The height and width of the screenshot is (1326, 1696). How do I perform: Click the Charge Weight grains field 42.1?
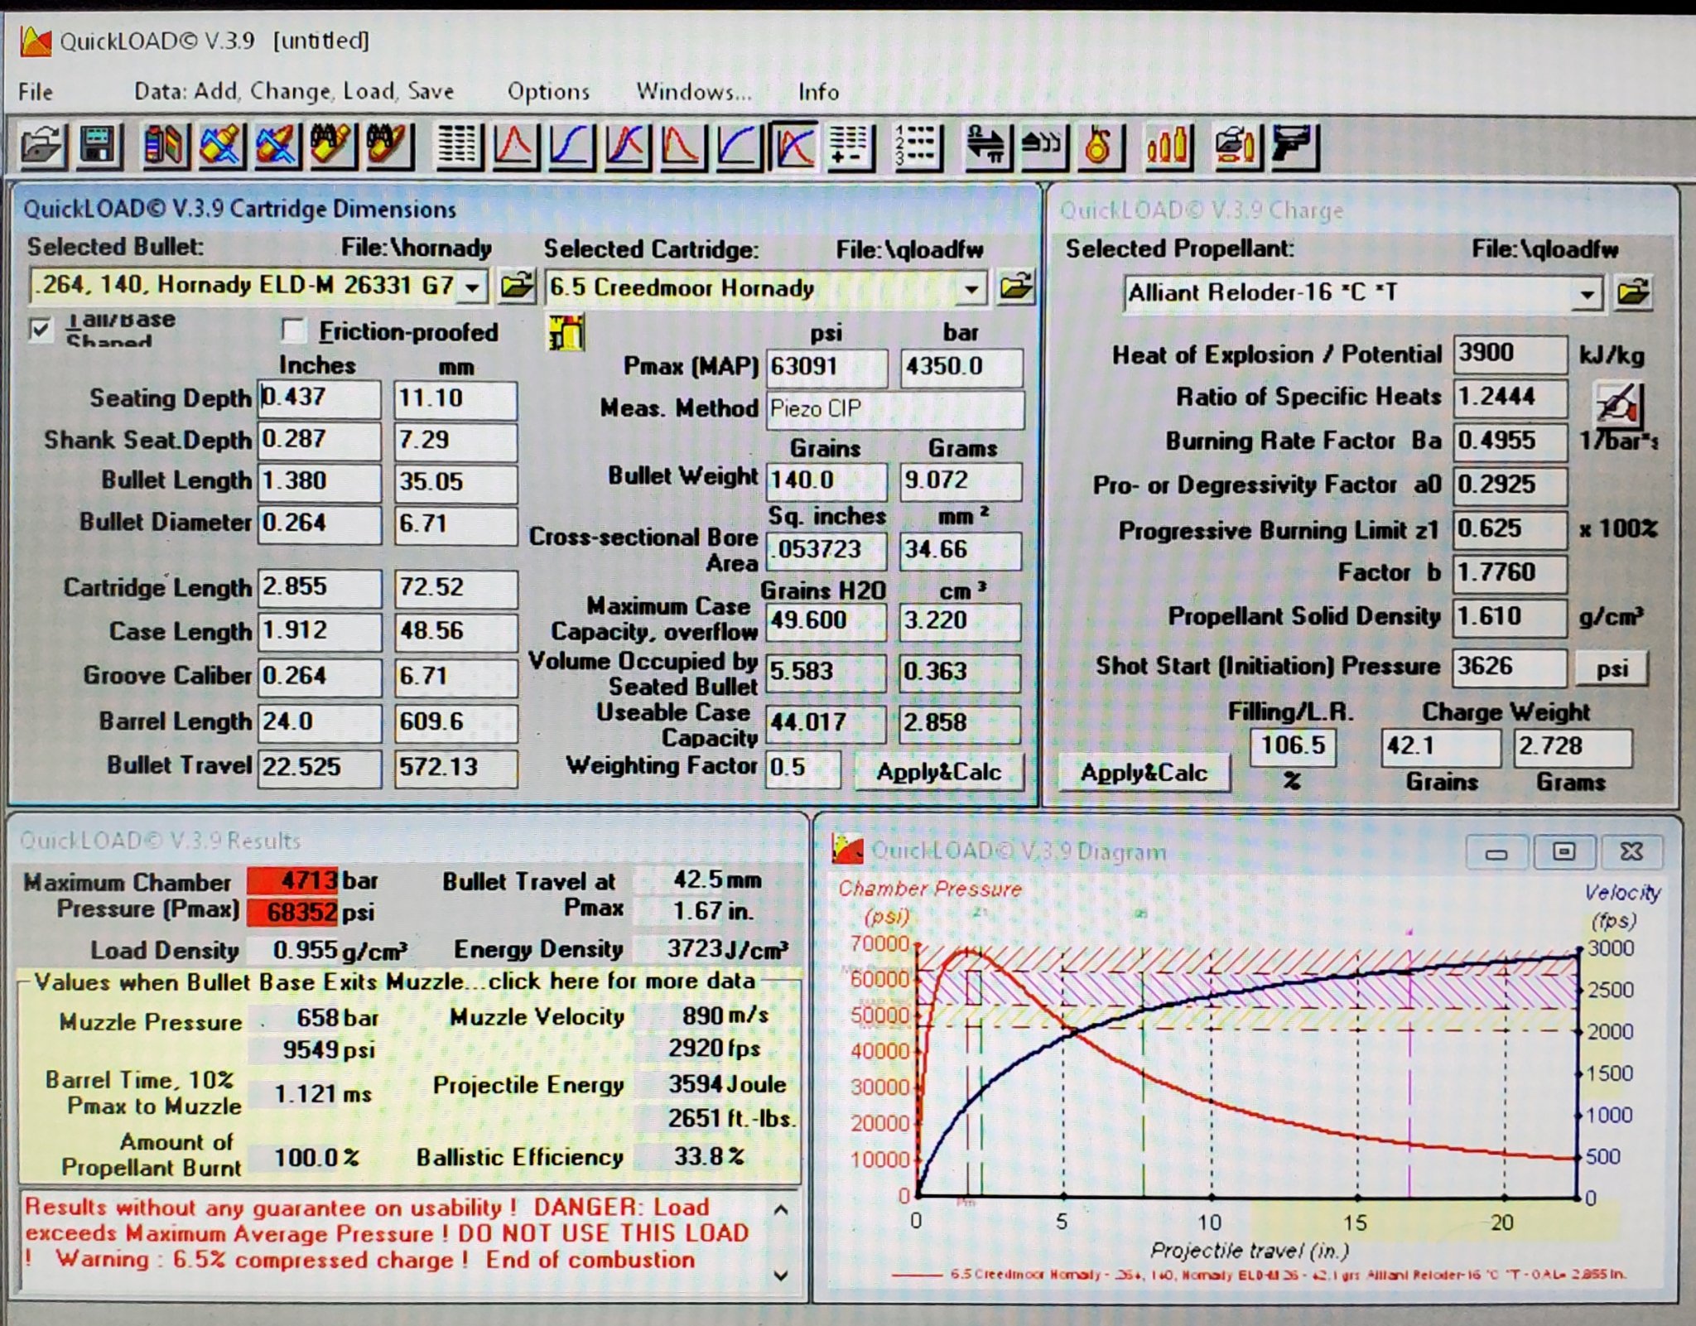pos(1439,747)
